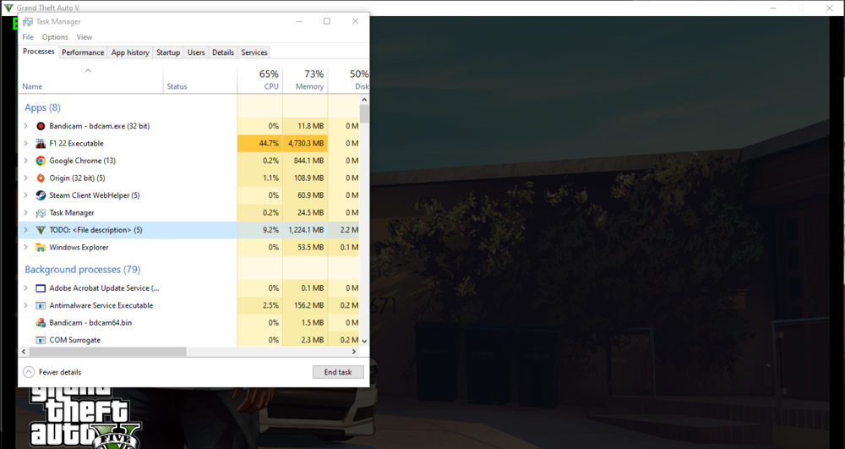Collapse view with Fewer details arrow icon
The image size is (845, 449).
point(29,372)
